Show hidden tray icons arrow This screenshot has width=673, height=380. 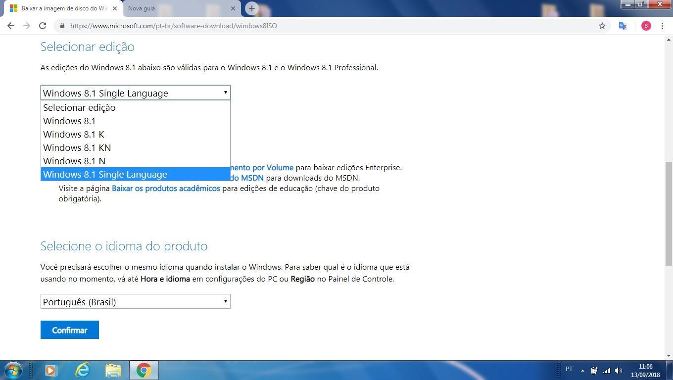click(582, 370)
